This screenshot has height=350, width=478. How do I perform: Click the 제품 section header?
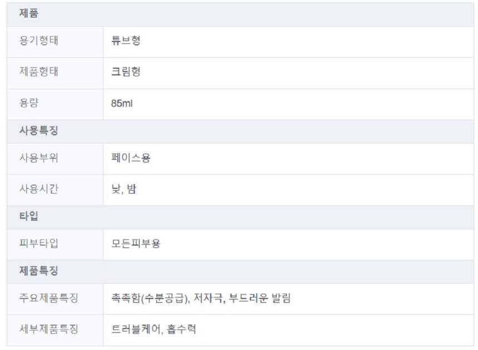tap(29, 14)
